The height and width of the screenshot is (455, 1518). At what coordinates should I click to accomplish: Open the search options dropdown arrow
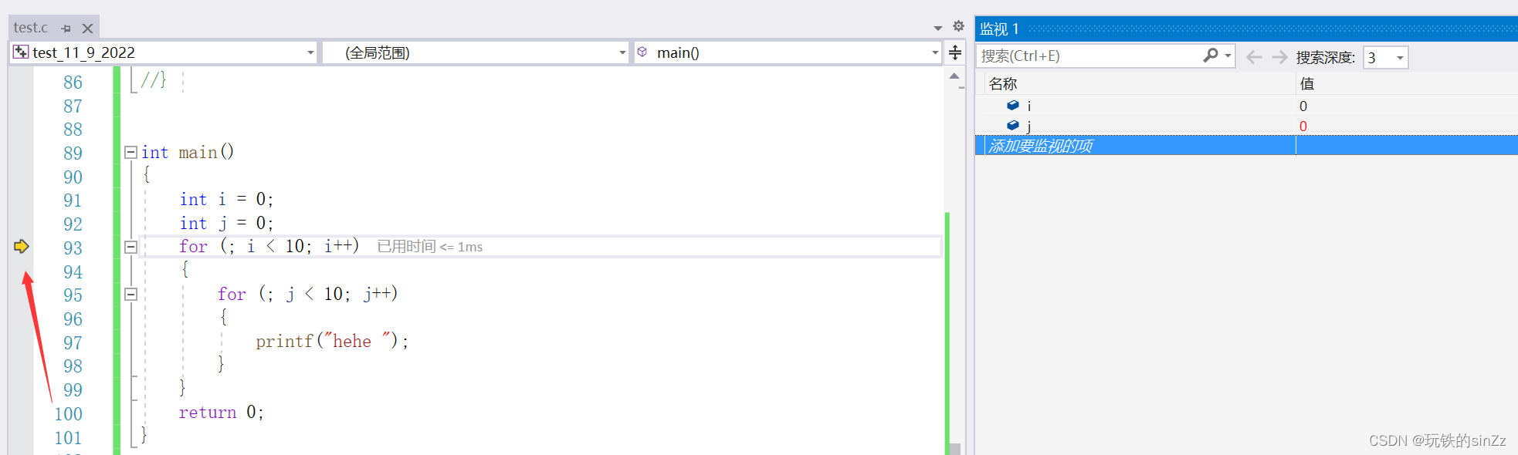click(1228, 56)
